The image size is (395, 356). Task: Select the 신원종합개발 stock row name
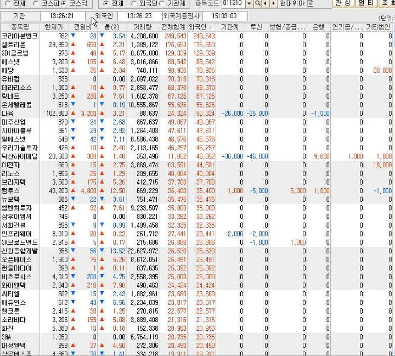(x=20, y=251)
